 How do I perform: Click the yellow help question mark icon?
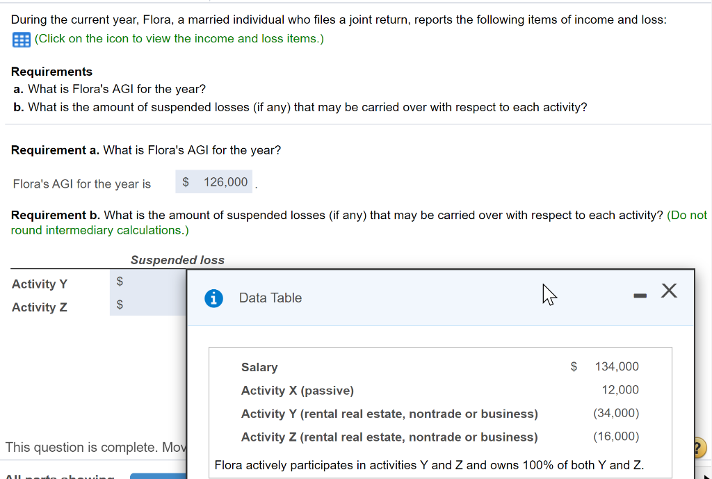tap(699, 447)
